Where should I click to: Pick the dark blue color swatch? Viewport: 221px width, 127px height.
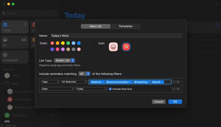(79, 43)
